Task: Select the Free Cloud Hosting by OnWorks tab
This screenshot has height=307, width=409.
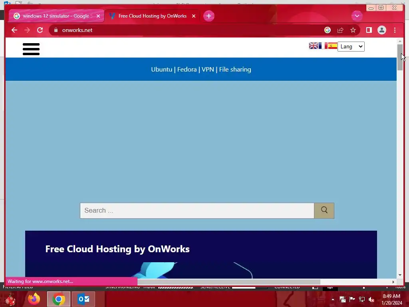Action: (x=153, y=16)
